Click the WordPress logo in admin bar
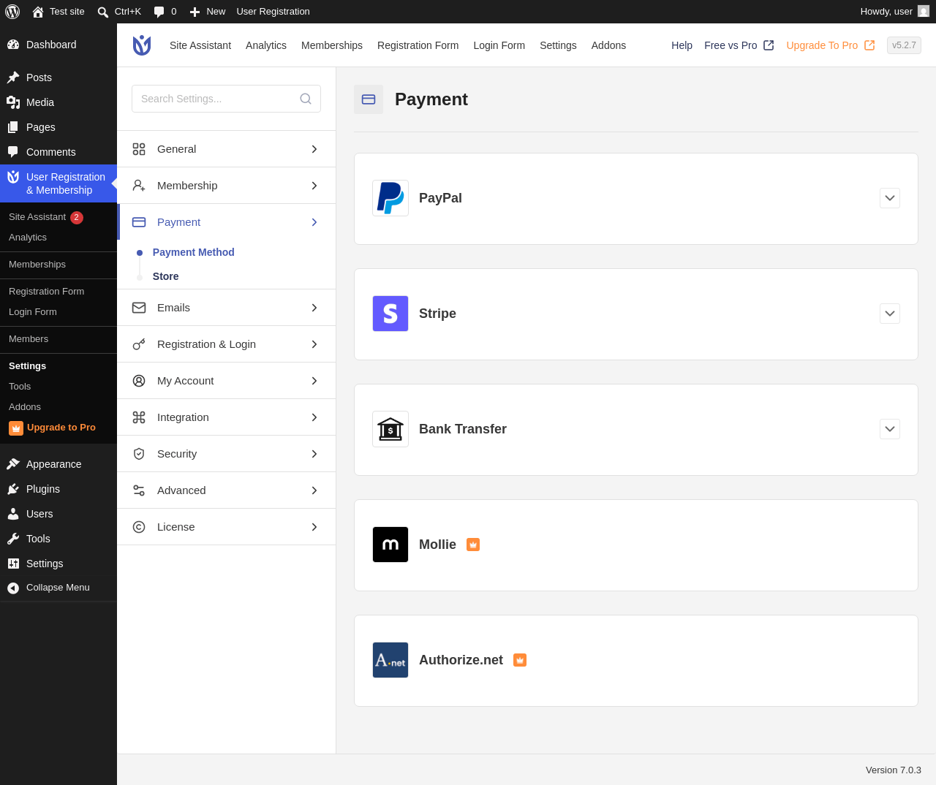 coord(12,12)
